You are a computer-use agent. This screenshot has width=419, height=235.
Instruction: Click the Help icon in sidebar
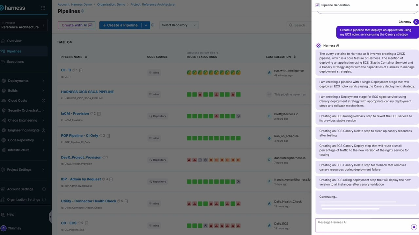tap(3, 214)
